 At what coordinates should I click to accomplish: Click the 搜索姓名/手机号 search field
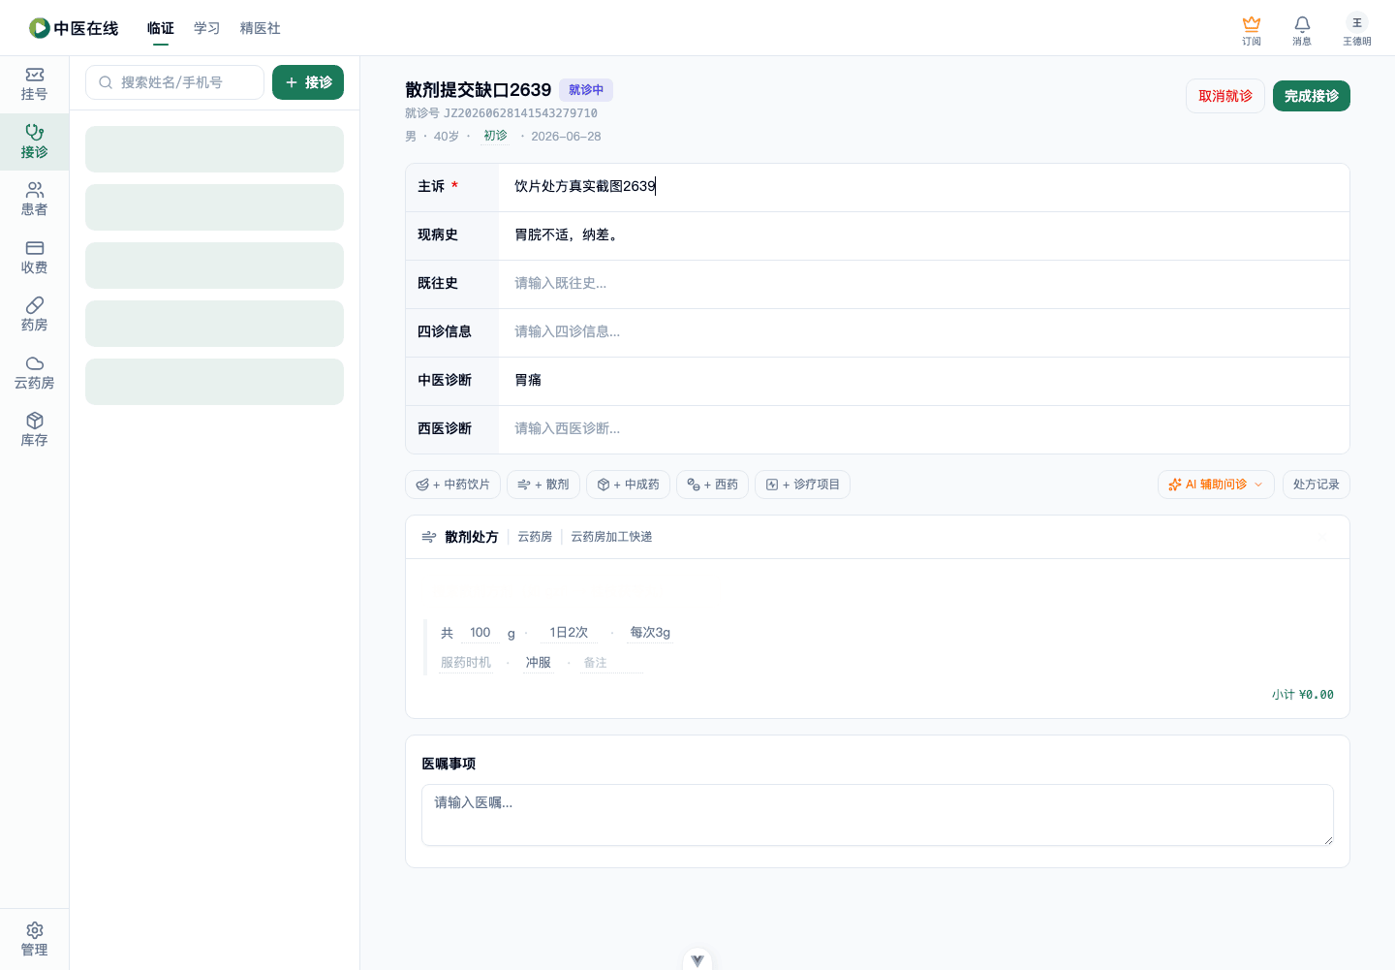174,82
